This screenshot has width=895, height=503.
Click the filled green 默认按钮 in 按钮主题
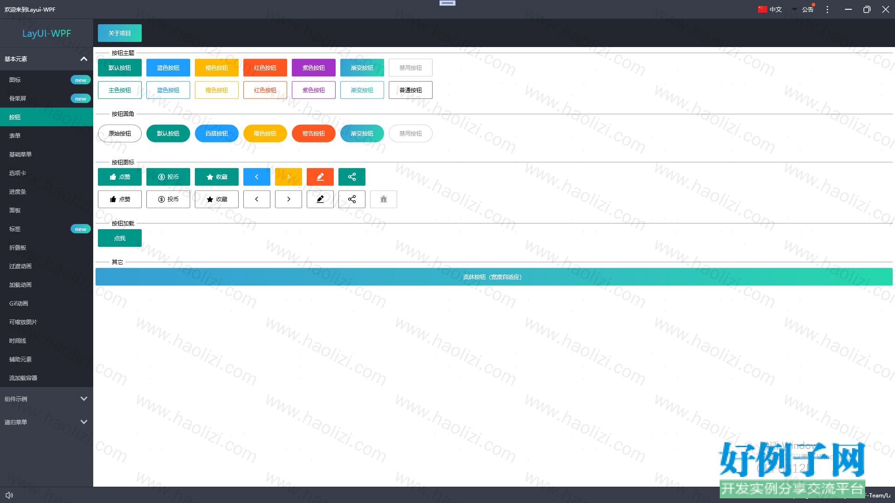120,68
